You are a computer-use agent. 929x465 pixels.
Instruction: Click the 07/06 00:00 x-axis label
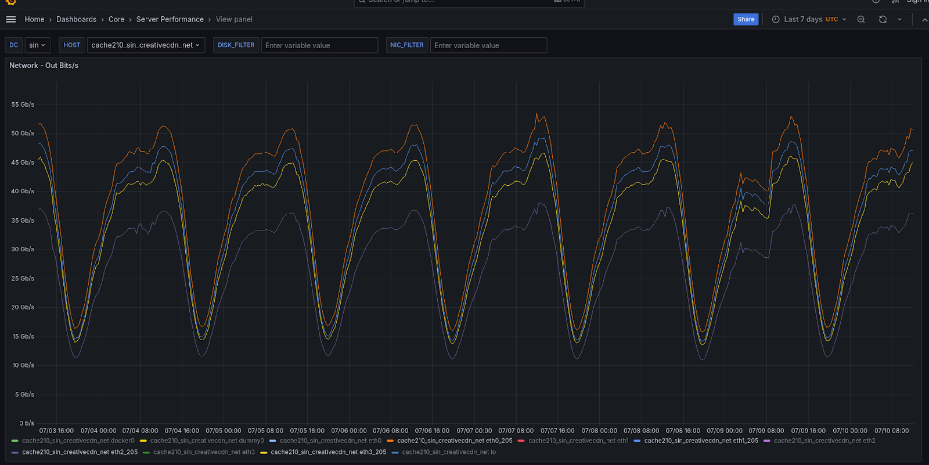pyautogui.click(x=349, y=431)
